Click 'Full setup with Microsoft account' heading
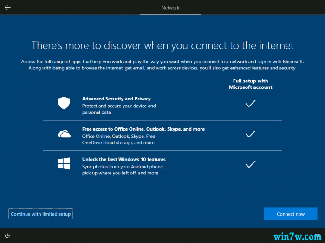 coord(250,84)
